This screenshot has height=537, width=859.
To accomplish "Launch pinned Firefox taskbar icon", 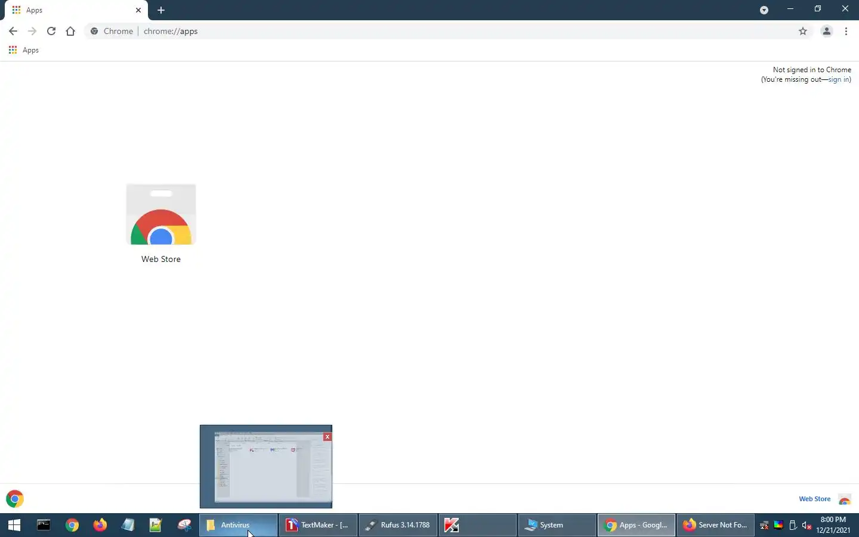I will pyautogui.click(x=100, y=525).
